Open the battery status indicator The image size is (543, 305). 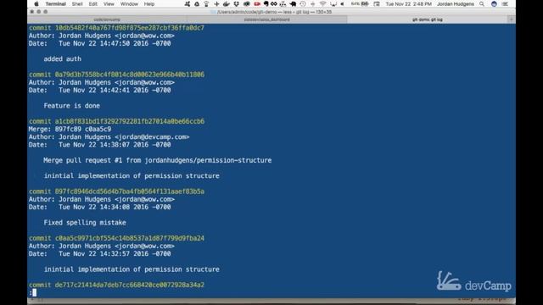(360, 3)
